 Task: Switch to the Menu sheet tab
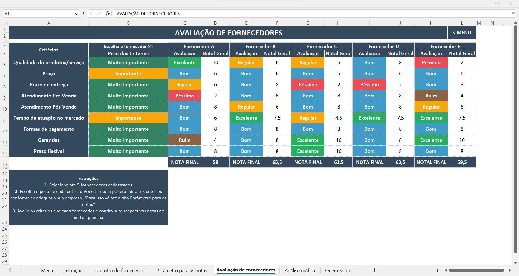[x=47, y=270]
